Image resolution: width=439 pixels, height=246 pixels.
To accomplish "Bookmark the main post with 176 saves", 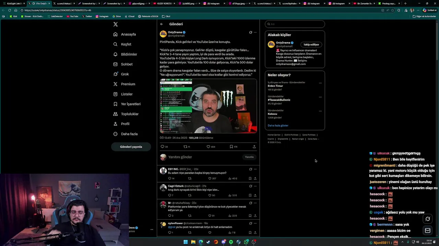I will click(x=231, y=147).
